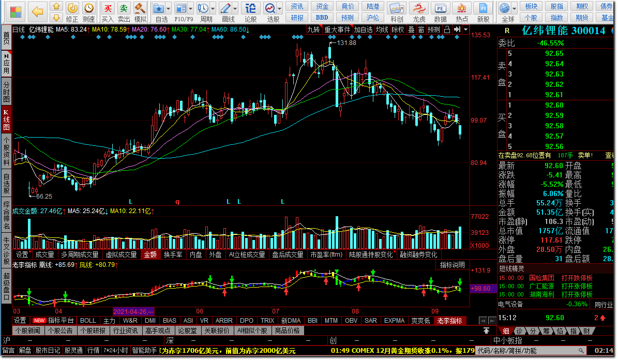Open the chart toolbar dropdown arrow
Image resolution: width=618 pixels, height=360 pixels.
click(466, 29)
